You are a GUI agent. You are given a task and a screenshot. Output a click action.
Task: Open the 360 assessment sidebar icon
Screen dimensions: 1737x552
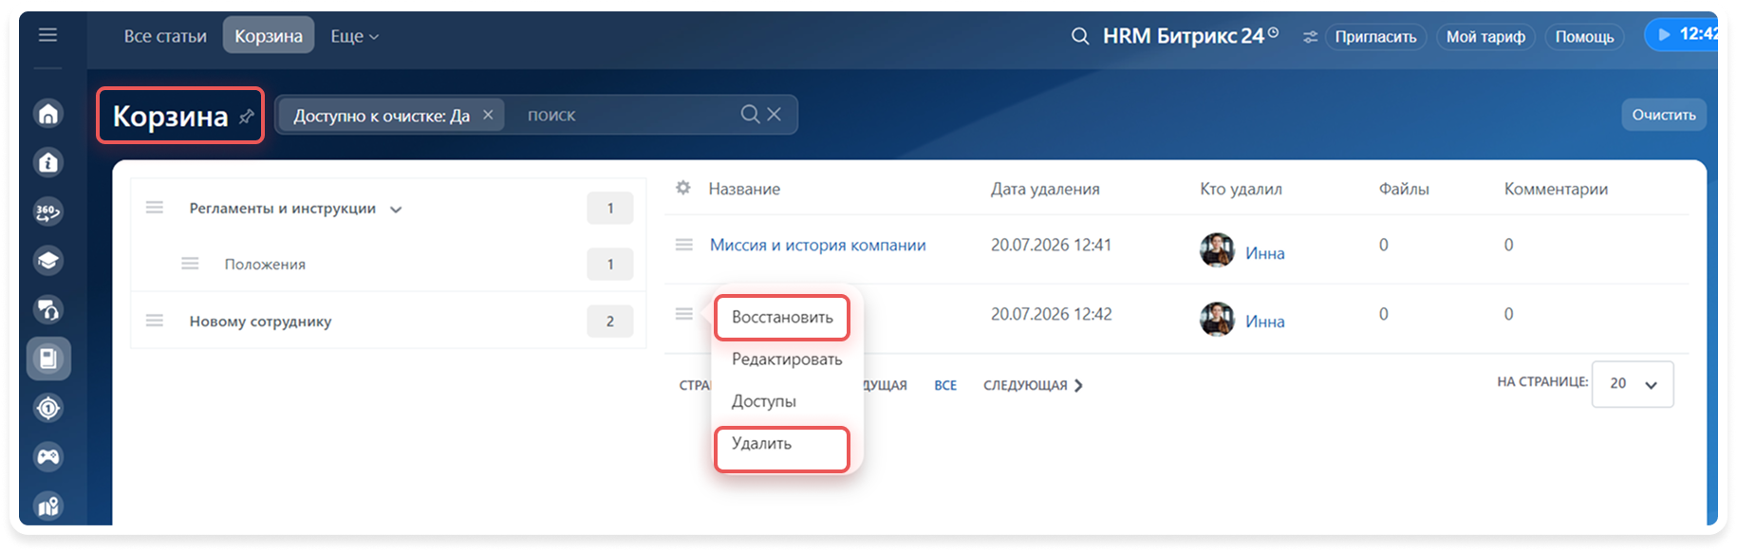coord(48,212)
